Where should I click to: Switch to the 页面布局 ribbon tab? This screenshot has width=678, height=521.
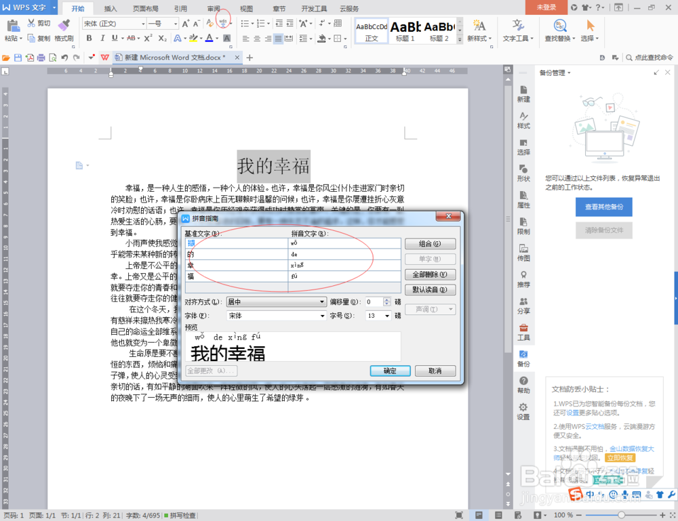pos(145,9)
